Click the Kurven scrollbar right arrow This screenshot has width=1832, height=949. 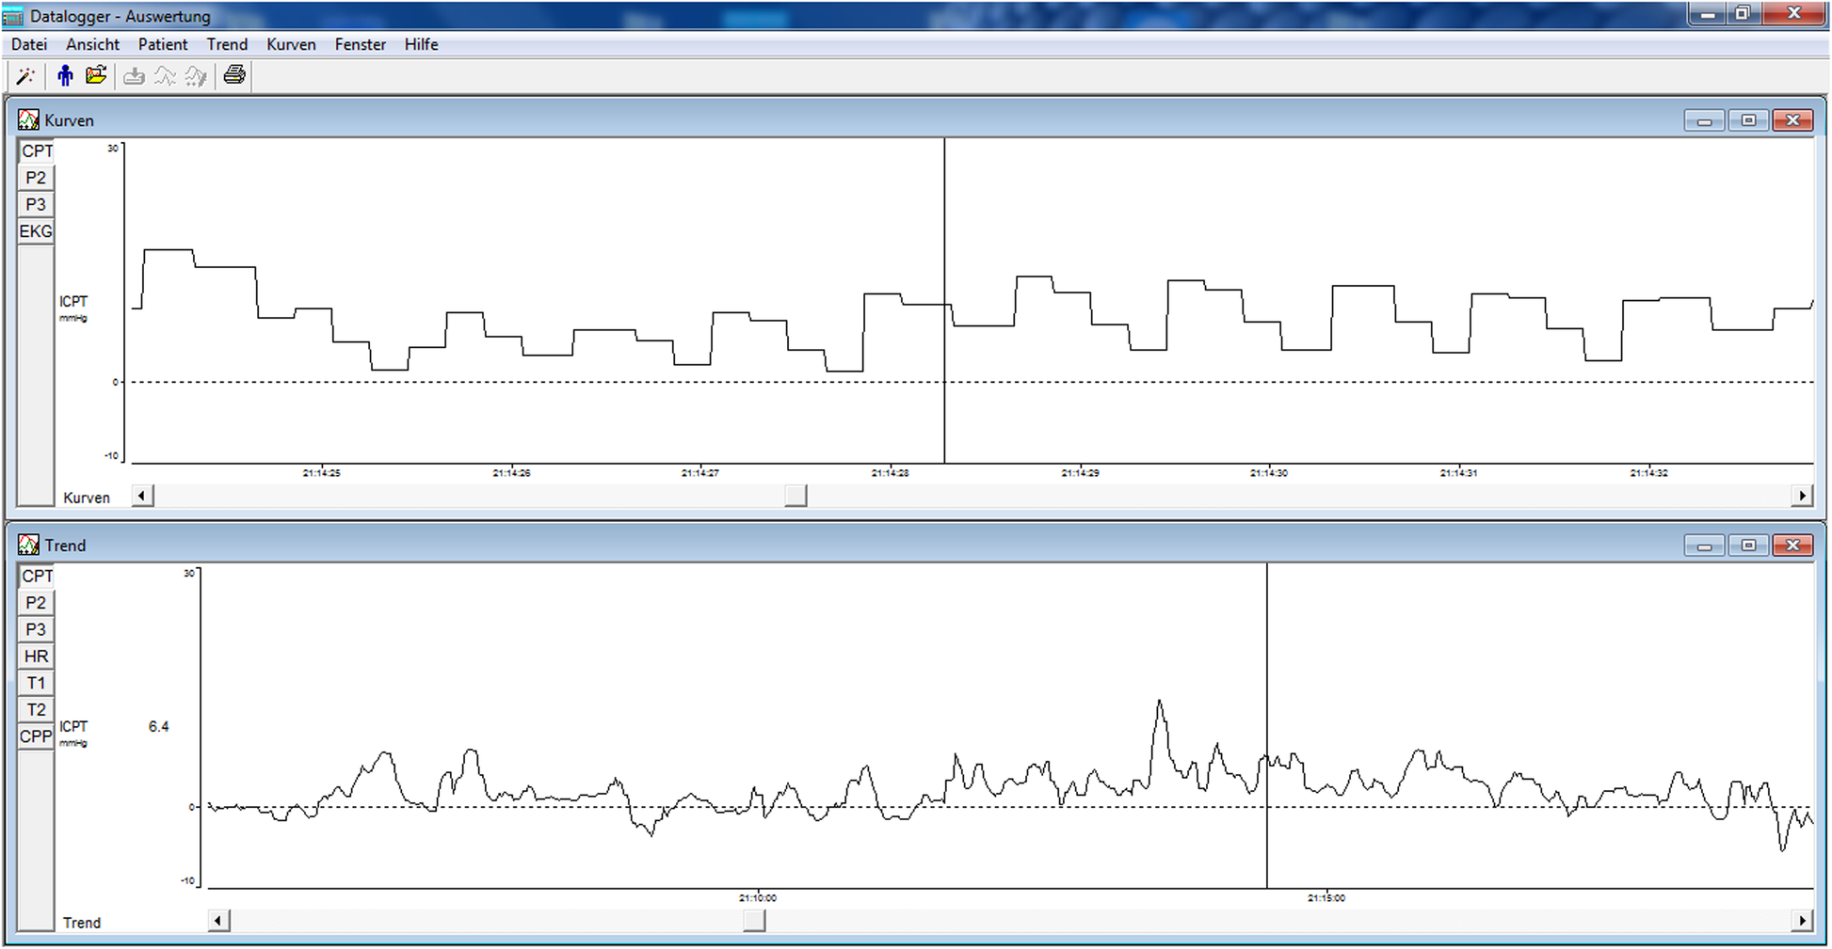point(1802,496)
